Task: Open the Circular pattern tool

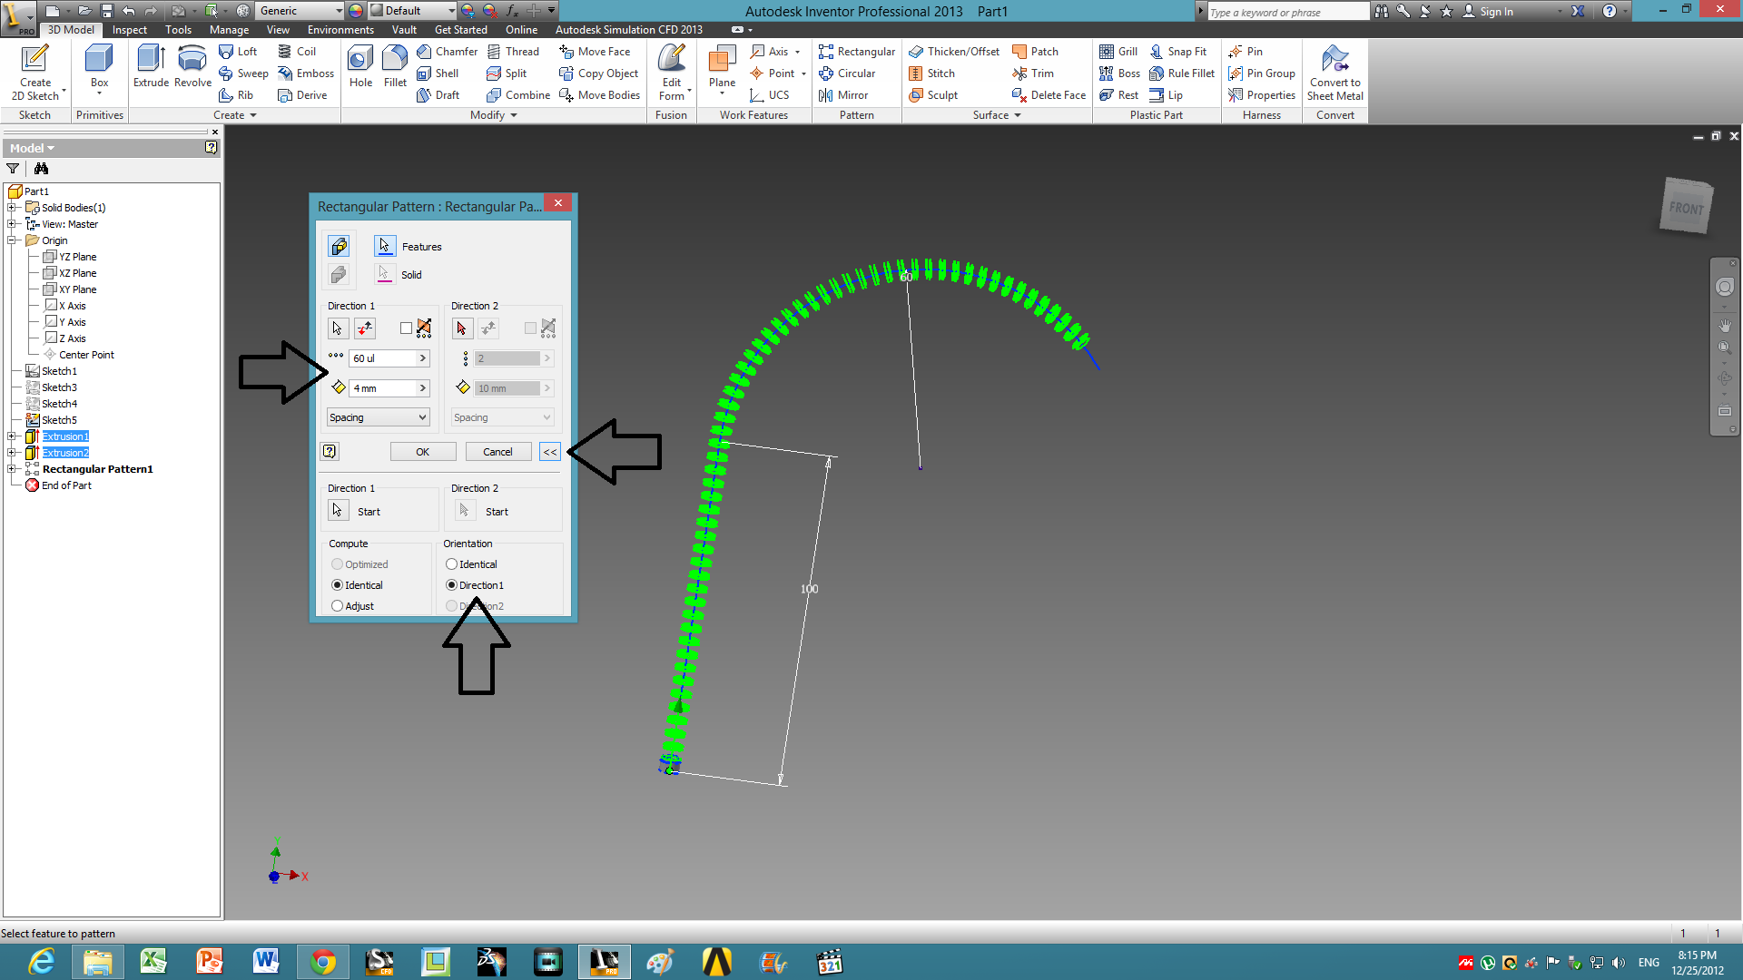Action: (846, 73)
